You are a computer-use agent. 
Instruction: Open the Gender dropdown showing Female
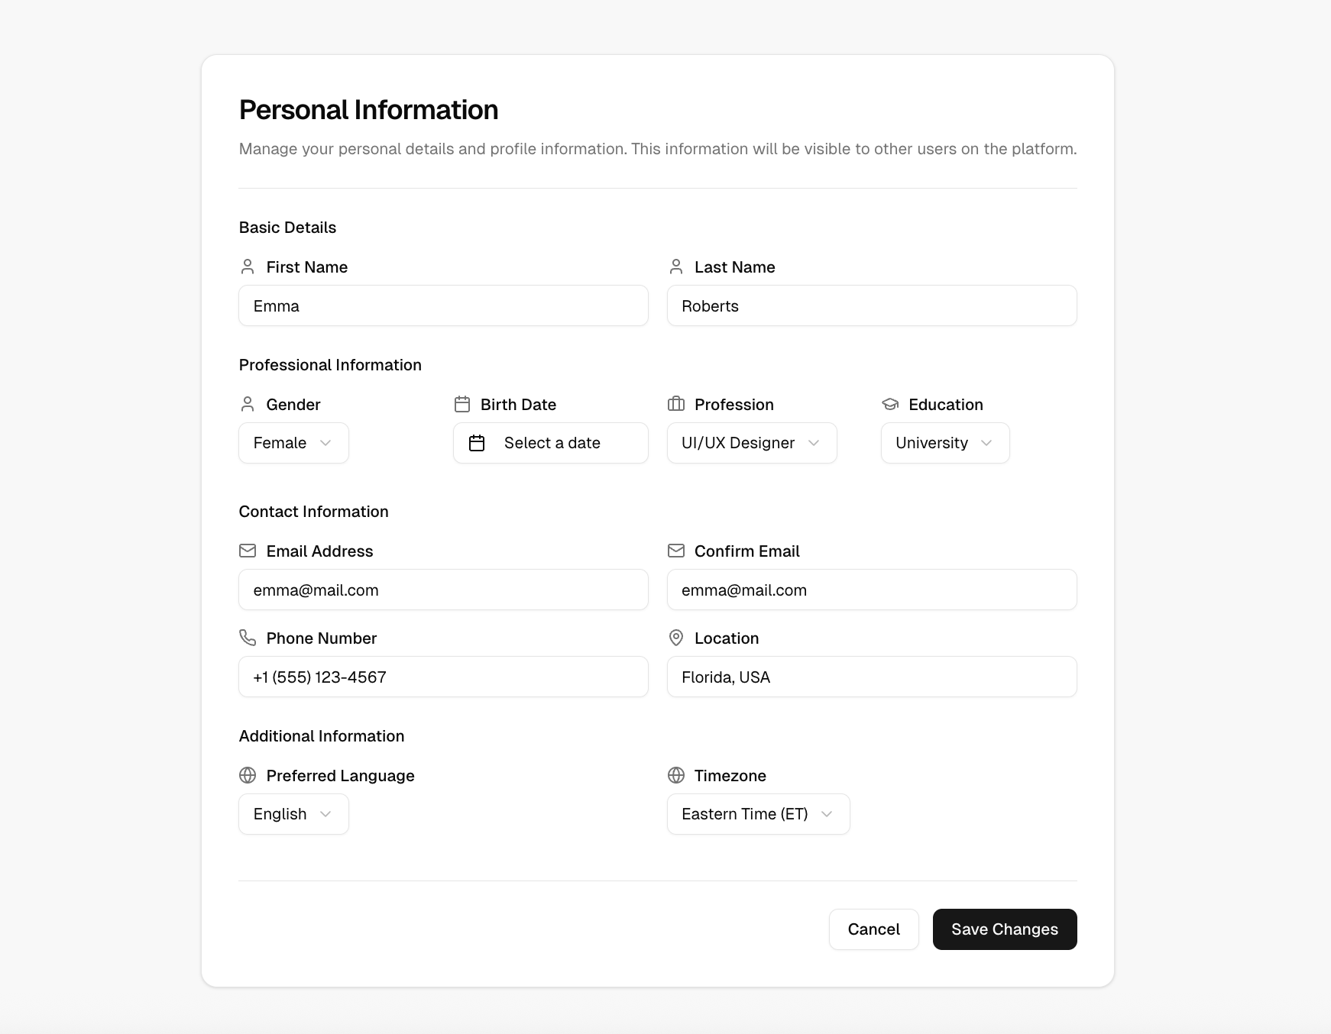(293, 443)
